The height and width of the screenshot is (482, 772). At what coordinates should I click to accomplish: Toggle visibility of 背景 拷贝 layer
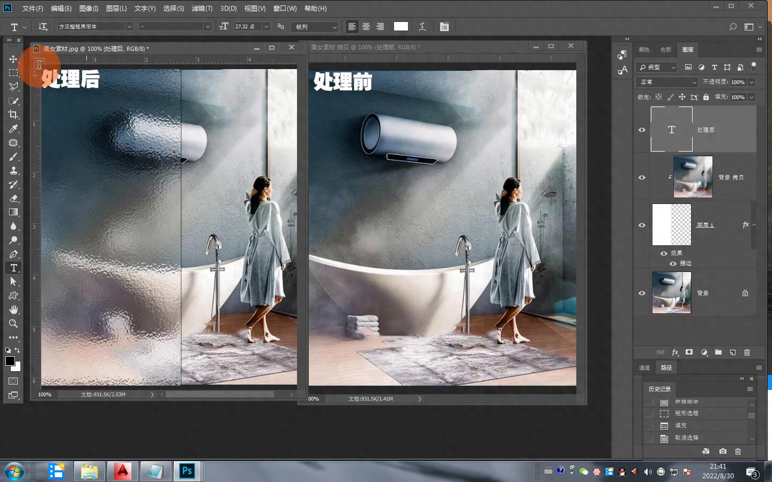click(642, 177)
